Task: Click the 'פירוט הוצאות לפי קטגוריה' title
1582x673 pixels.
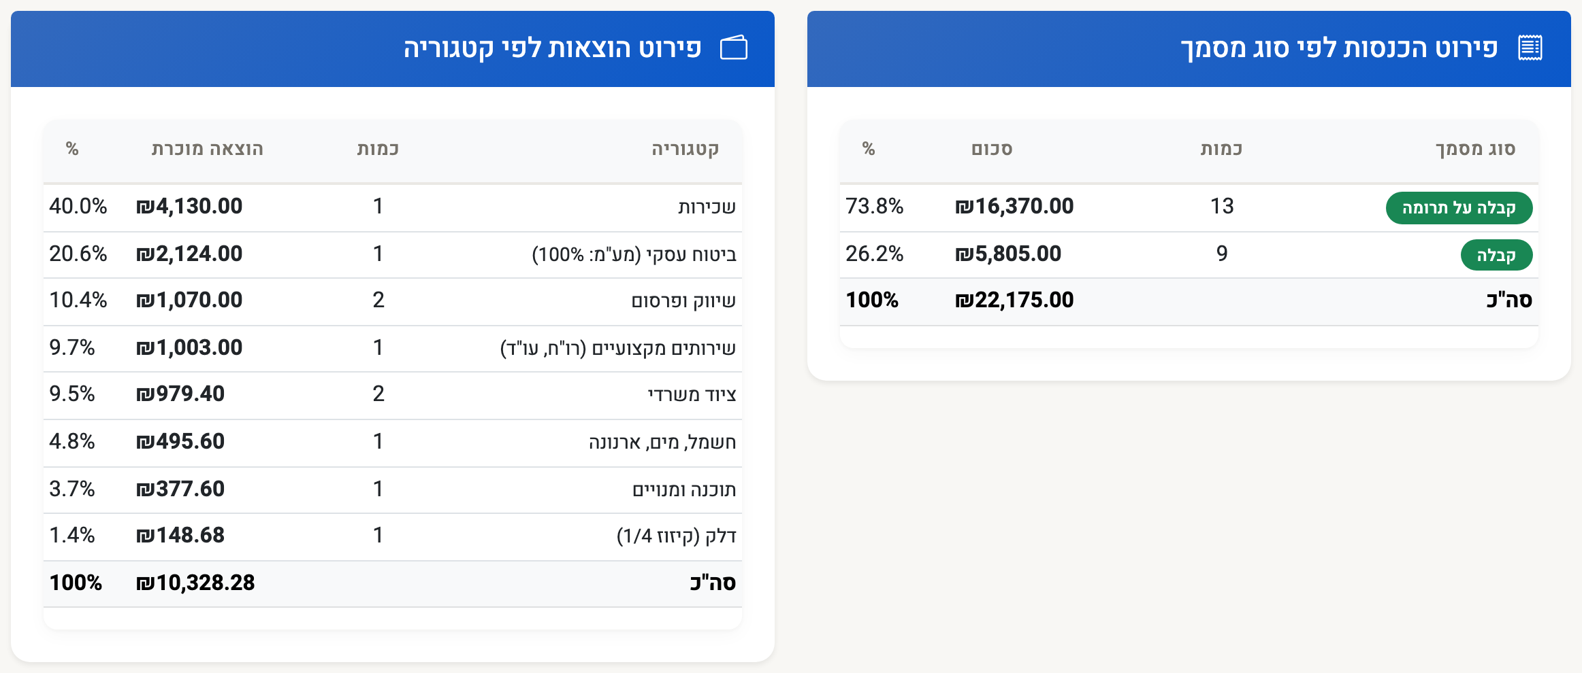Action: pyautogui.click(x=552, y=48)
